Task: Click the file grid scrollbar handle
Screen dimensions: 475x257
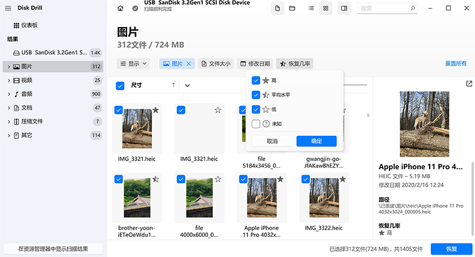Action: pos(368,115)
